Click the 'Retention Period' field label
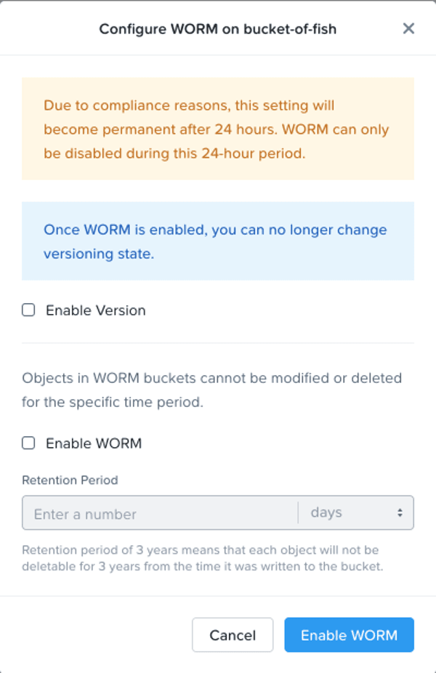 tap(70, 480)
